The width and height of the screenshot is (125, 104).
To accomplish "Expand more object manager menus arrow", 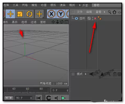I will 105,12.
